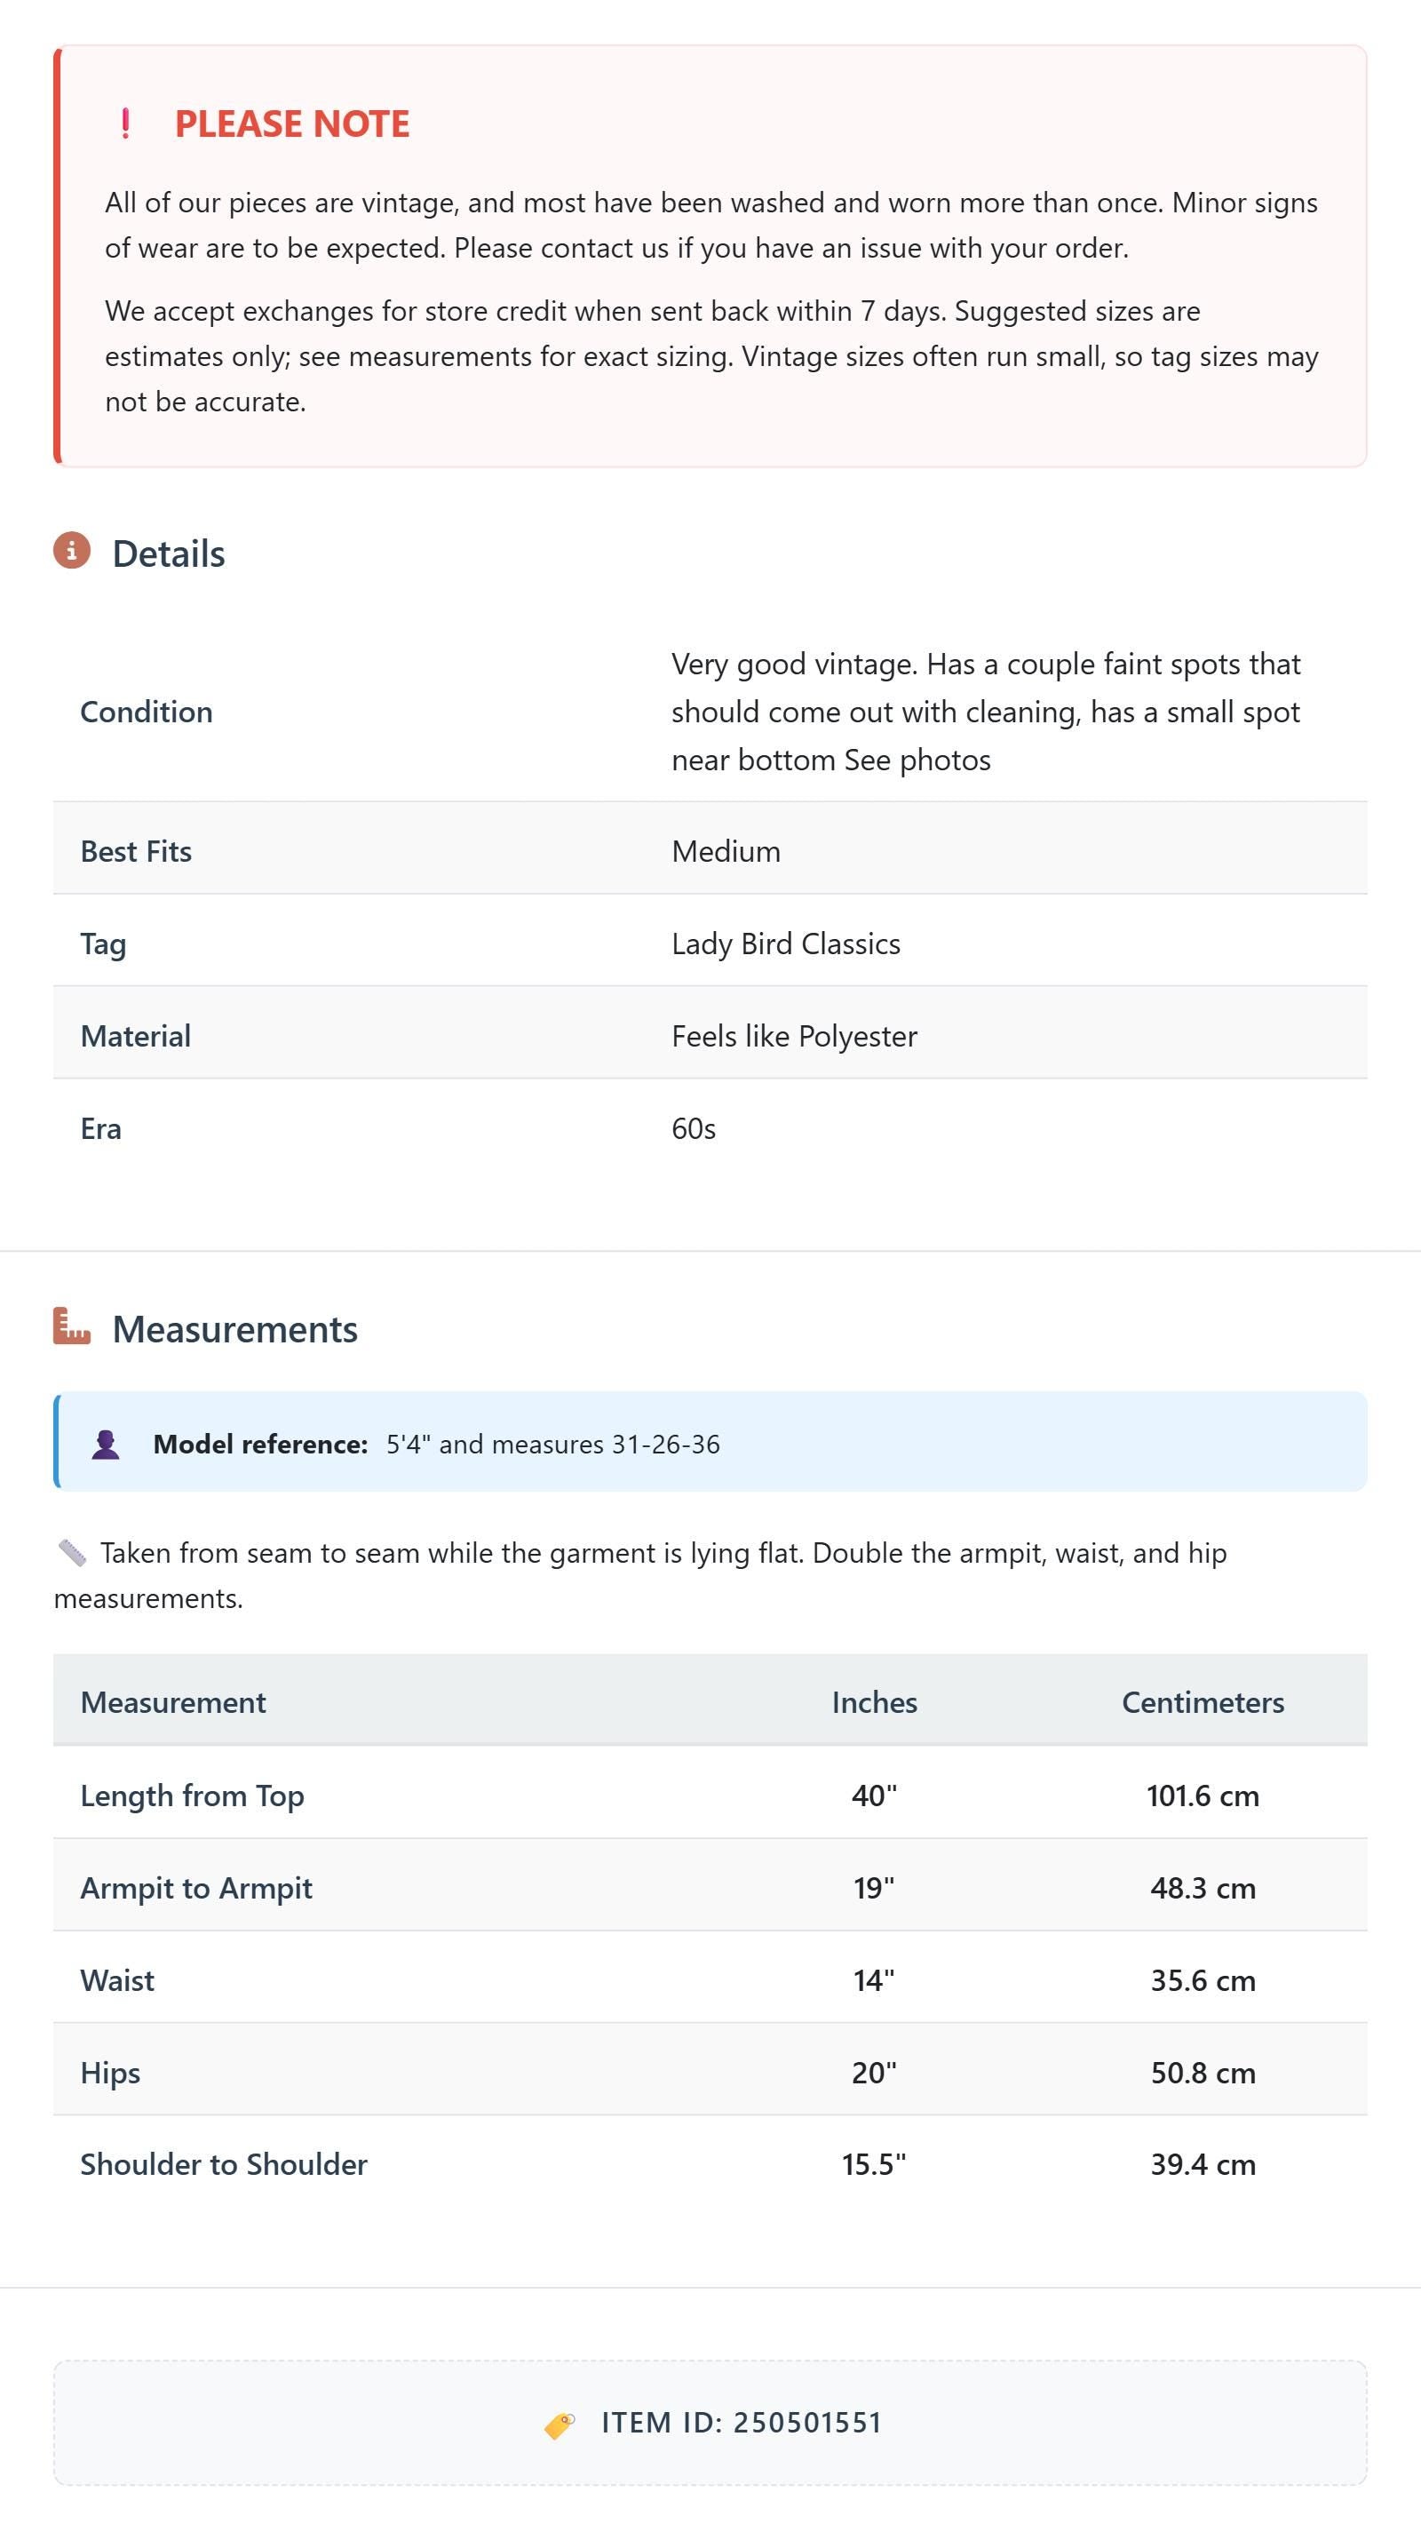Click the Hips 50.8 cm value
1421x2532 pixels.
tap(1203, 2073)
